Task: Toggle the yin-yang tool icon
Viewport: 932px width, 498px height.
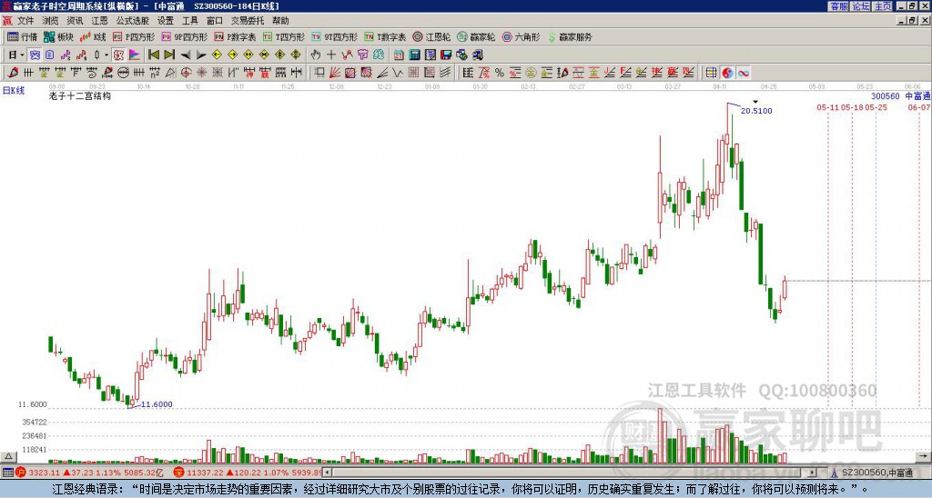Action: (727, 73)
